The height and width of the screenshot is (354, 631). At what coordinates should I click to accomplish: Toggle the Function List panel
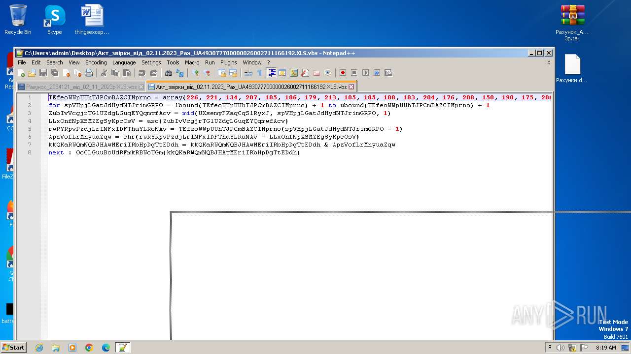point(305,73)
